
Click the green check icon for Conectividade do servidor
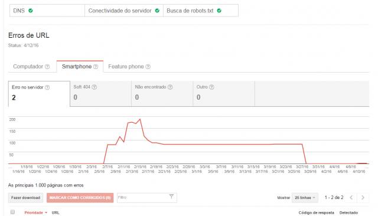click(157, 11)
